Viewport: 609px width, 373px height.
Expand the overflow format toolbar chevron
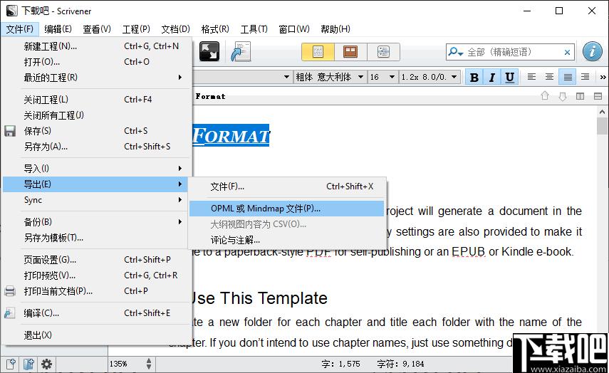603,77
